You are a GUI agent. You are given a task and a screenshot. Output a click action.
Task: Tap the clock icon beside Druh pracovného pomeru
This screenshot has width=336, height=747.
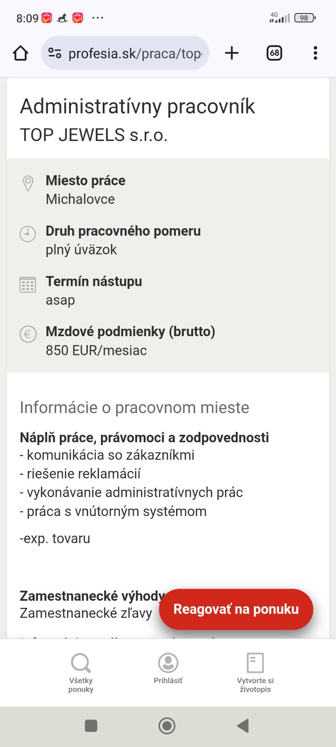tap(28, 233)
